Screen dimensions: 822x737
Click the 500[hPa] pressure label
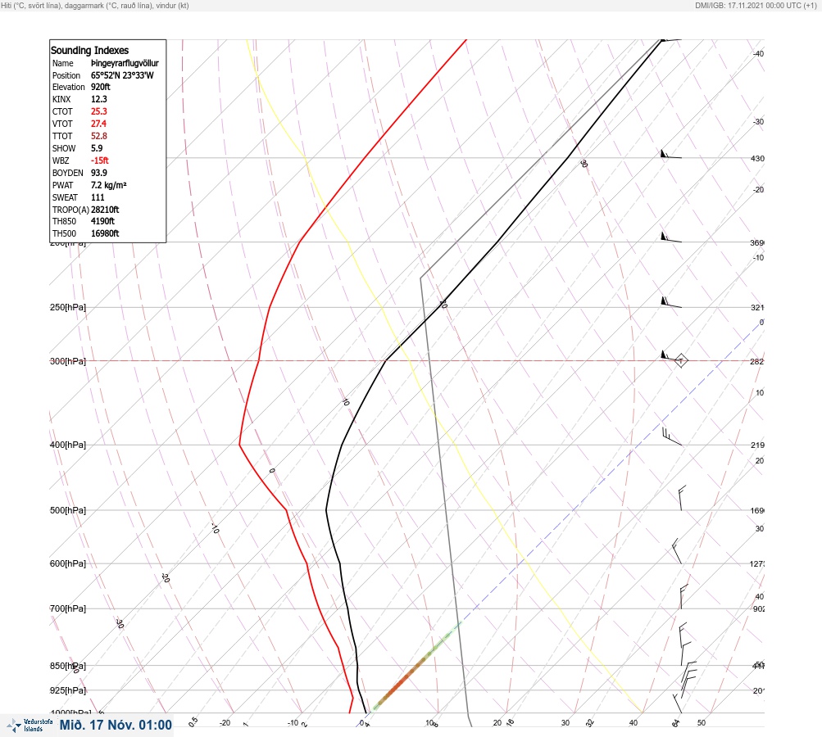coord(68,510)
